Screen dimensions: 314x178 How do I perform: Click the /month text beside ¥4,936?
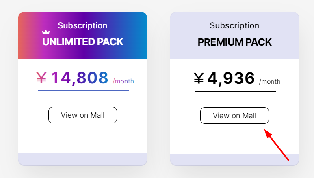(270, 82)
